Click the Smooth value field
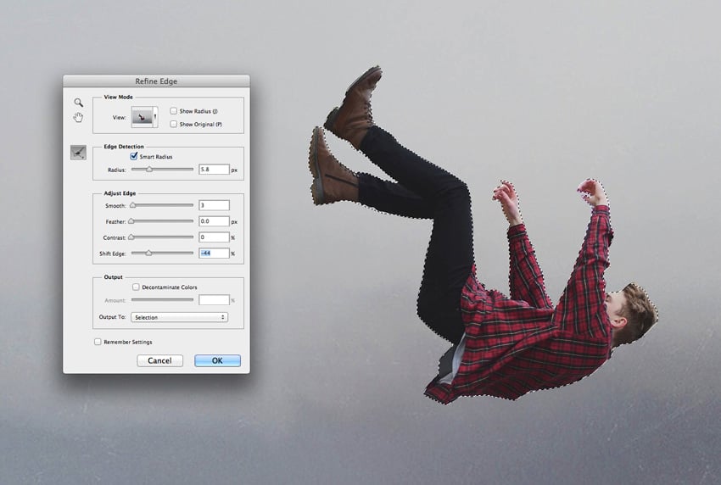This screenshot has height=485, width=721. (x=214, y=205)
